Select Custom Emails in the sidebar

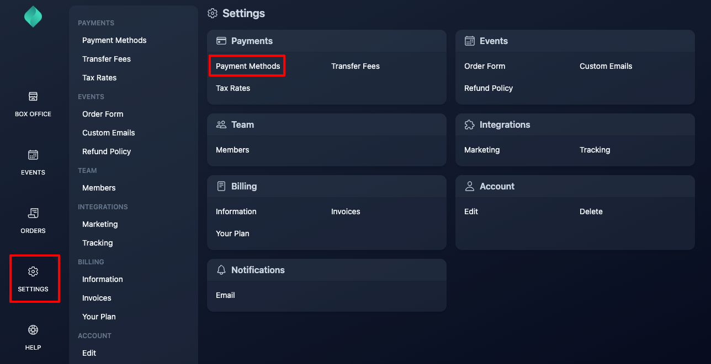[x=109, y=133]
